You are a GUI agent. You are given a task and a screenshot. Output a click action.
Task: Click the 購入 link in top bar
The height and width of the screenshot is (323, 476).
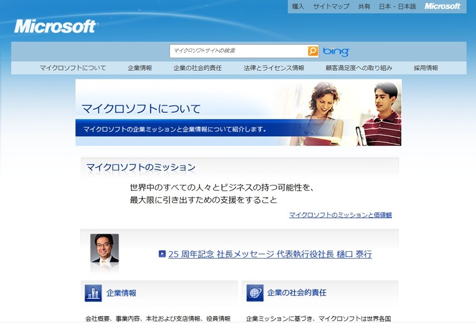click(x=298, y=6)
